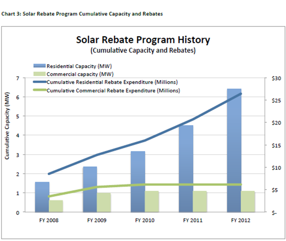The height and width of the screenshot is (241, 286).
Task: Click the Cumulative Residential Rebate Expenditure legend text
Action: click(x=113, y=82)
